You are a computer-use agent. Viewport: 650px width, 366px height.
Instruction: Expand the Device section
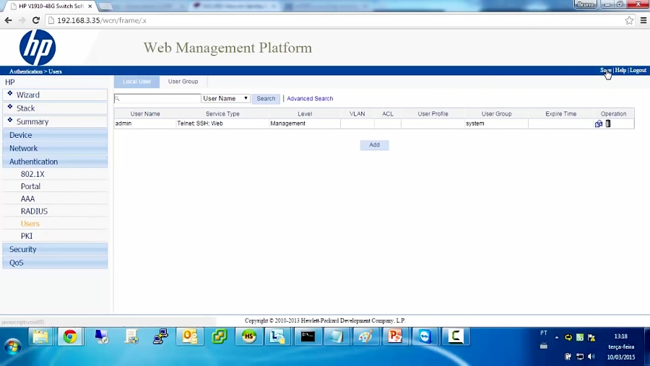[55, 135]
